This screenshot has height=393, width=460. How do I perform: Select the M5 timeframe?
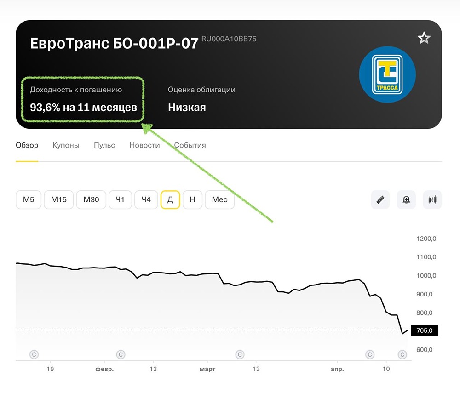point(29,199)
